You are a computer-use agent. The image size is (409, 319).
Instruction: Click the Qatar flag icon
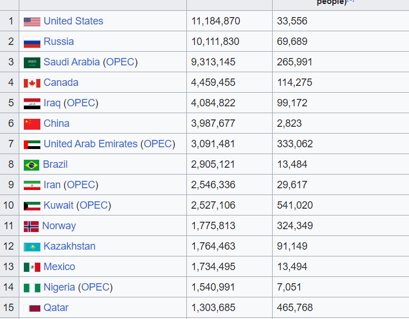pyautogui.click(x=32, y=309)
